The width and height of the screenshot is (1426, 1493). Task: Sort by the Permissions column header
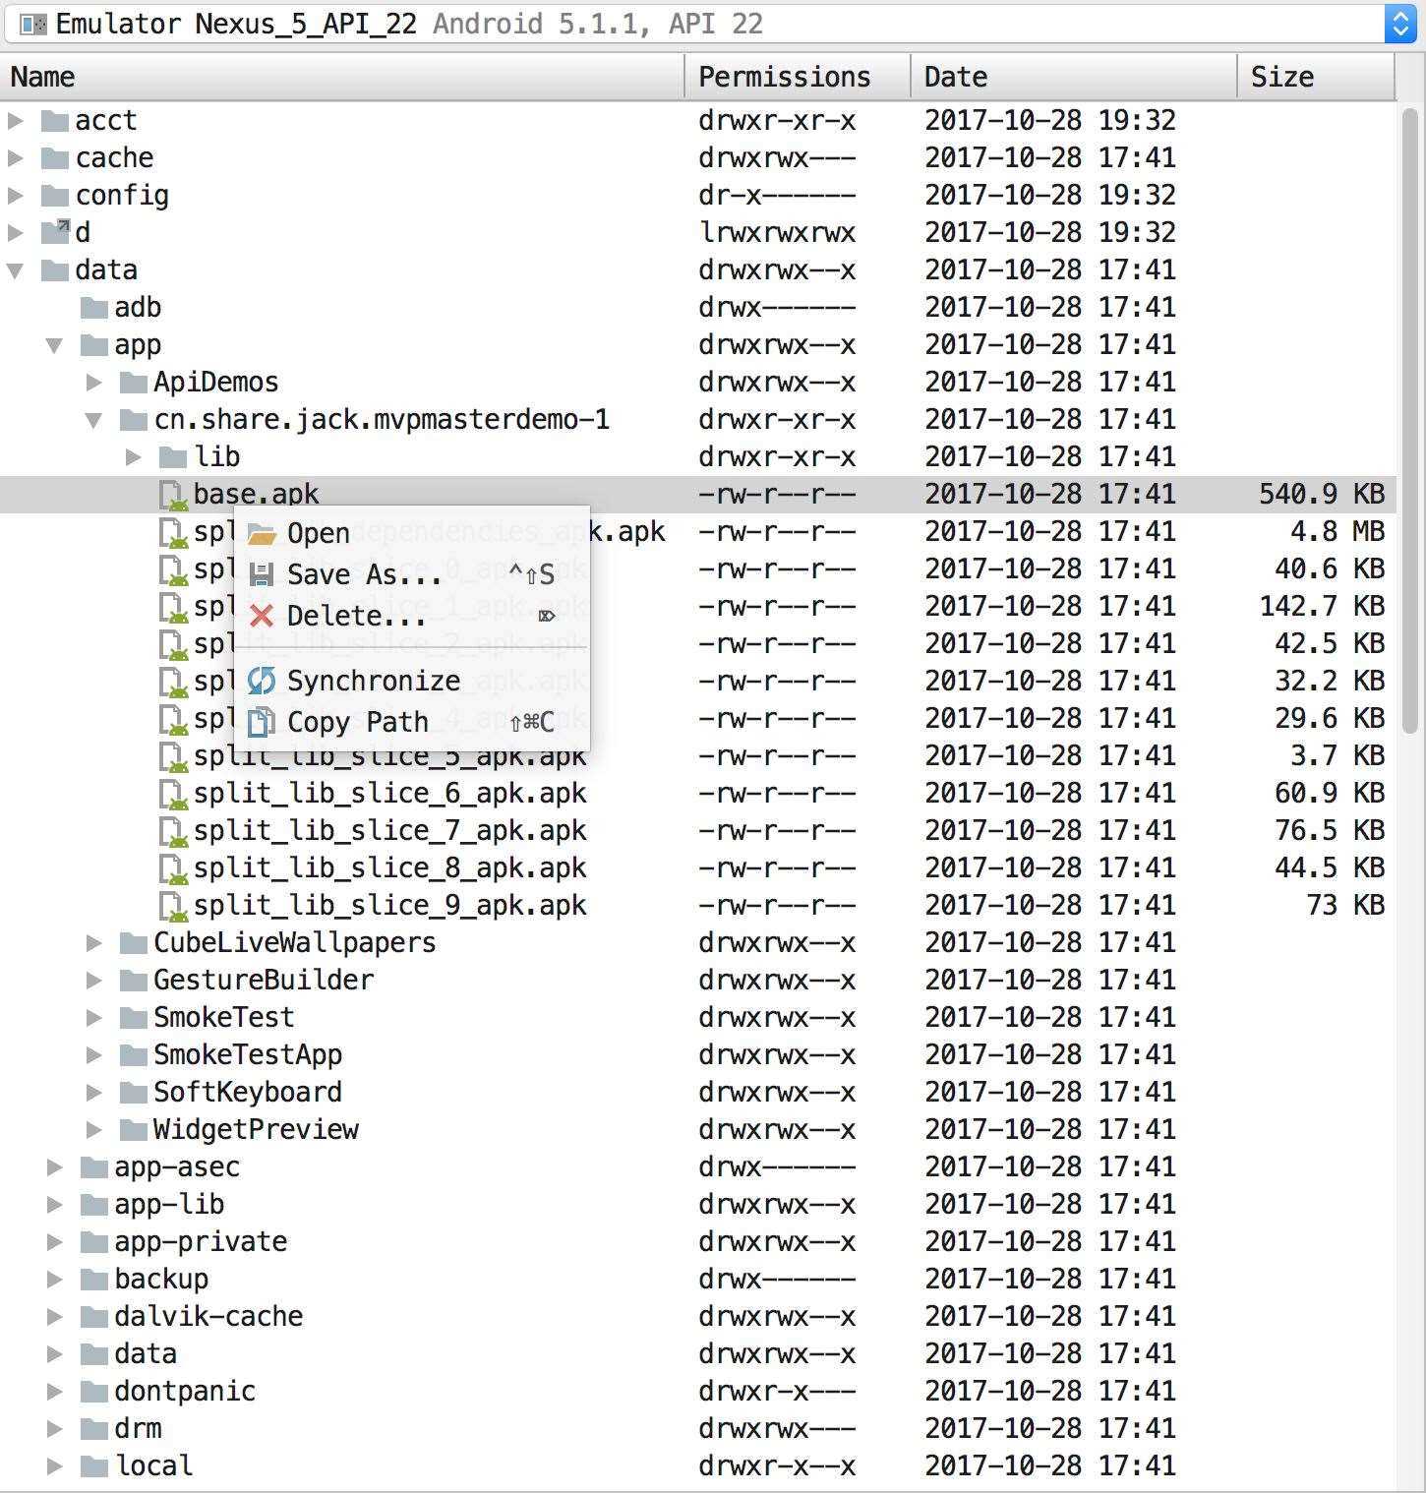pos(798,77)
